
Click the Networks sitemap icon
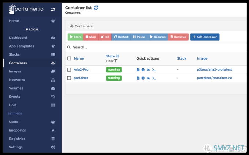tap(53, 80)
